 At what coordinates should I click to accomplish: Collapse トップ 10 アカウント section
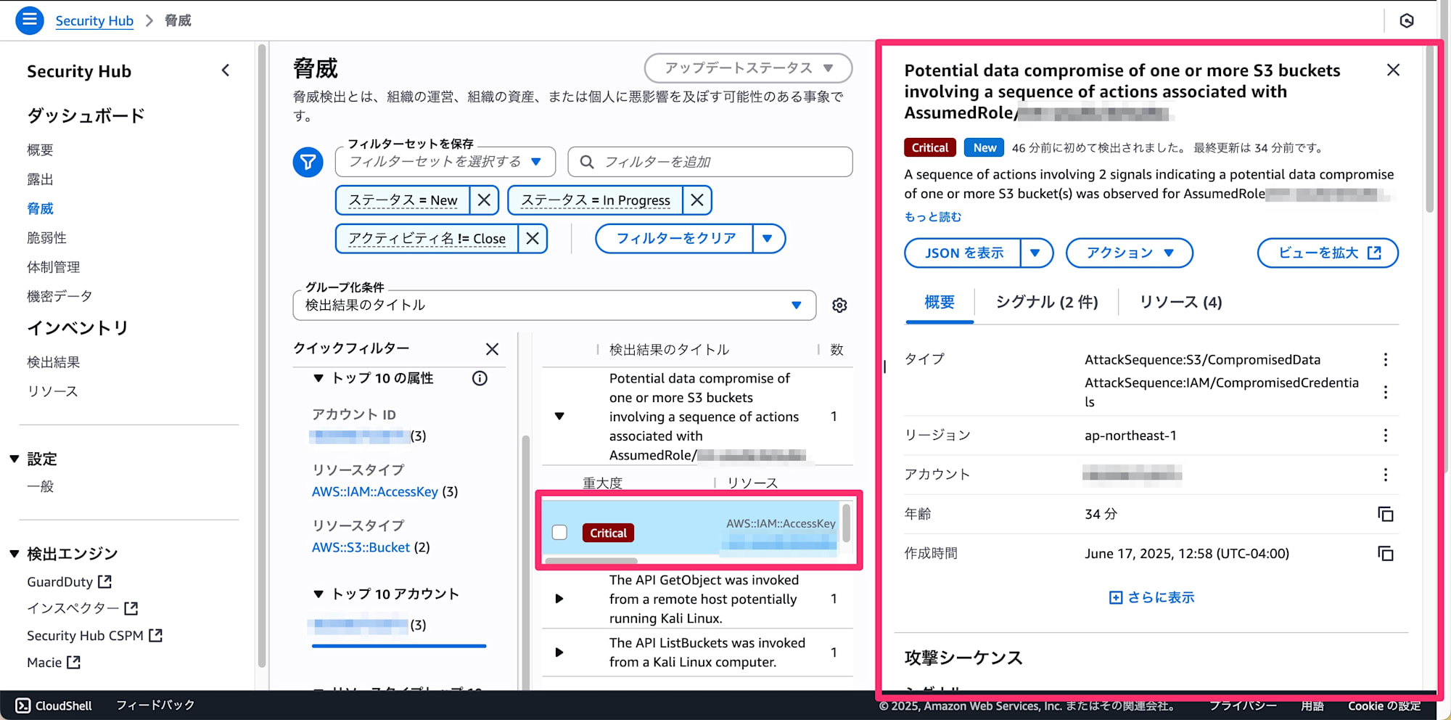pyautogui.click(x=318, y=594)
